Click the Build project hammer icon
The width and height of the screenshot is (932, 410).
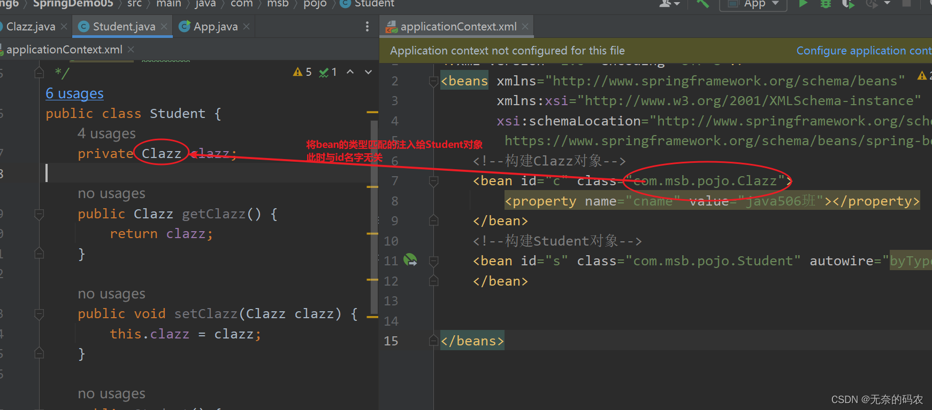point(702,3)
